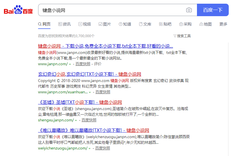The height and width of the screenshot is (156, 233).
Task: Open shengxu.janpn.com/ URL
Action: coord(56,120)
